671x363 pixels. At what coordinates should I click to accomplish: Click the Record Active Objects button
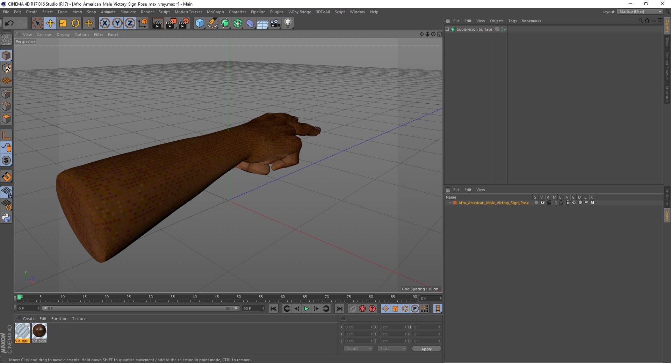click(352, 309)
